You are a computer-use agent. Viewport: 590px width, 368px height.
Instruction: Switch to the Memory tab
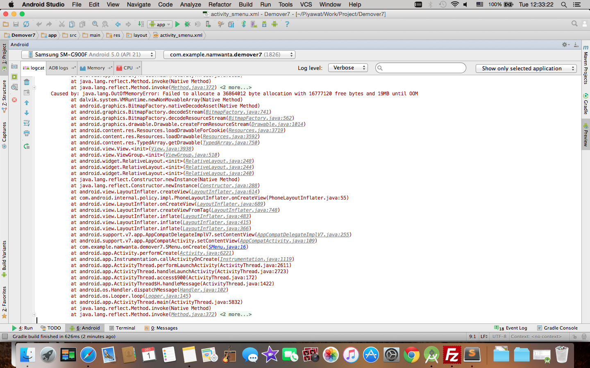pos(96,68)
